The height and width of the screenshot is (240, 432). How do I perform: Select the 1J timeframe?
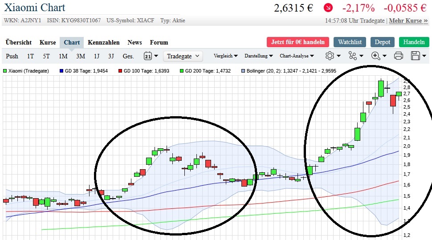[x=97, y=56]
